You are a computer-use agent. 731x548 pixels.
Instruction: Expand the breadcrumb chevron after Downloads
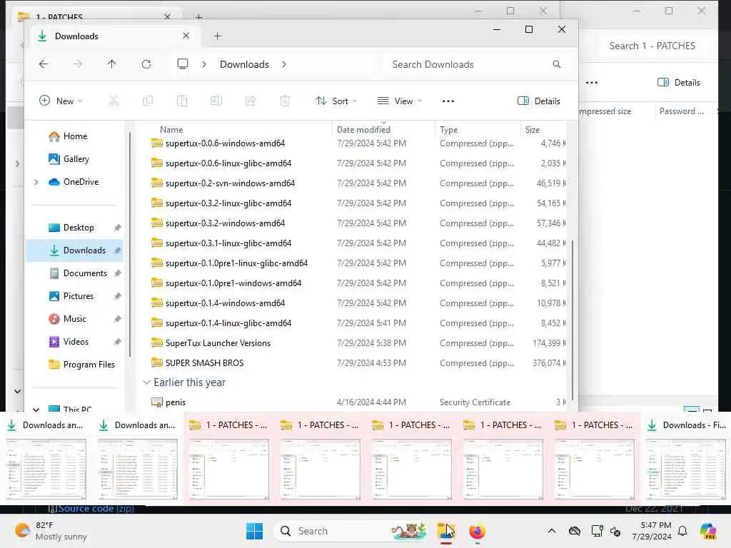pos(284,64)
